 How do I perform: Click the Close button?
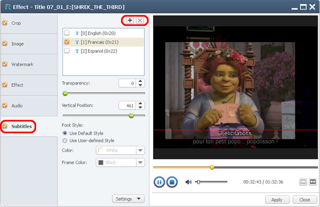305,200
